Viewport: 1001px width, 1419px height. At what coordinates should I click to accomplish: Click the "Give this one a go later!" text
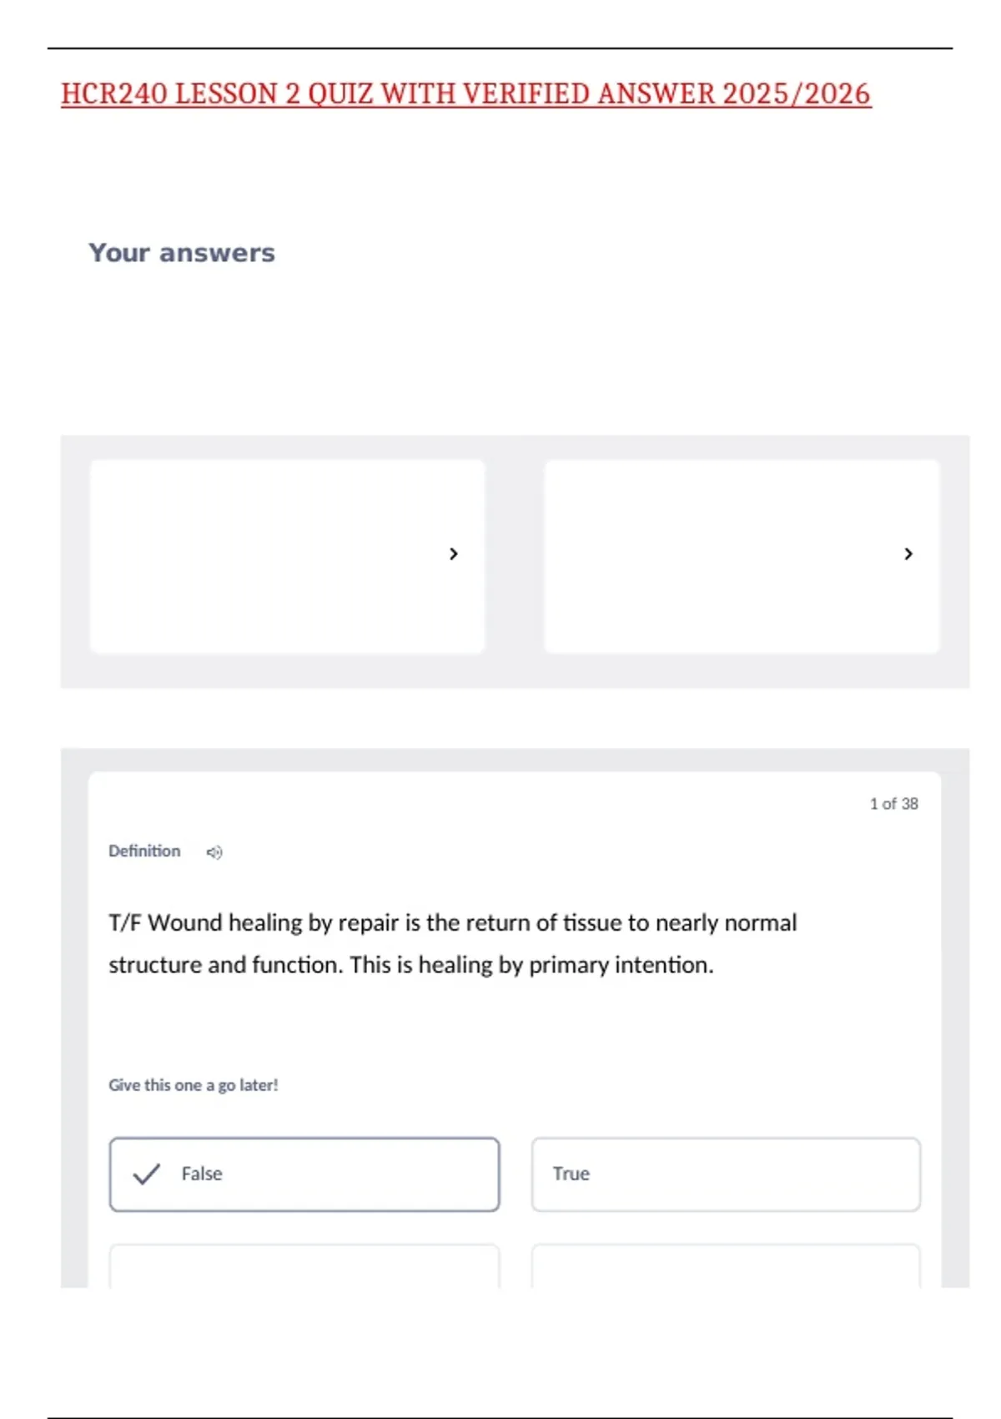click(194, 1085)
